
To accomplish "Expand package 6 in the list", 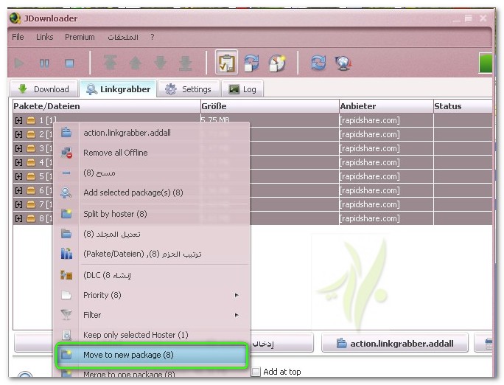I will 18,190.
